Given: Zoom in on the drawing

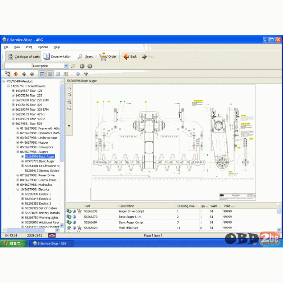Looking at the screenshot, I should coord(69,87).
